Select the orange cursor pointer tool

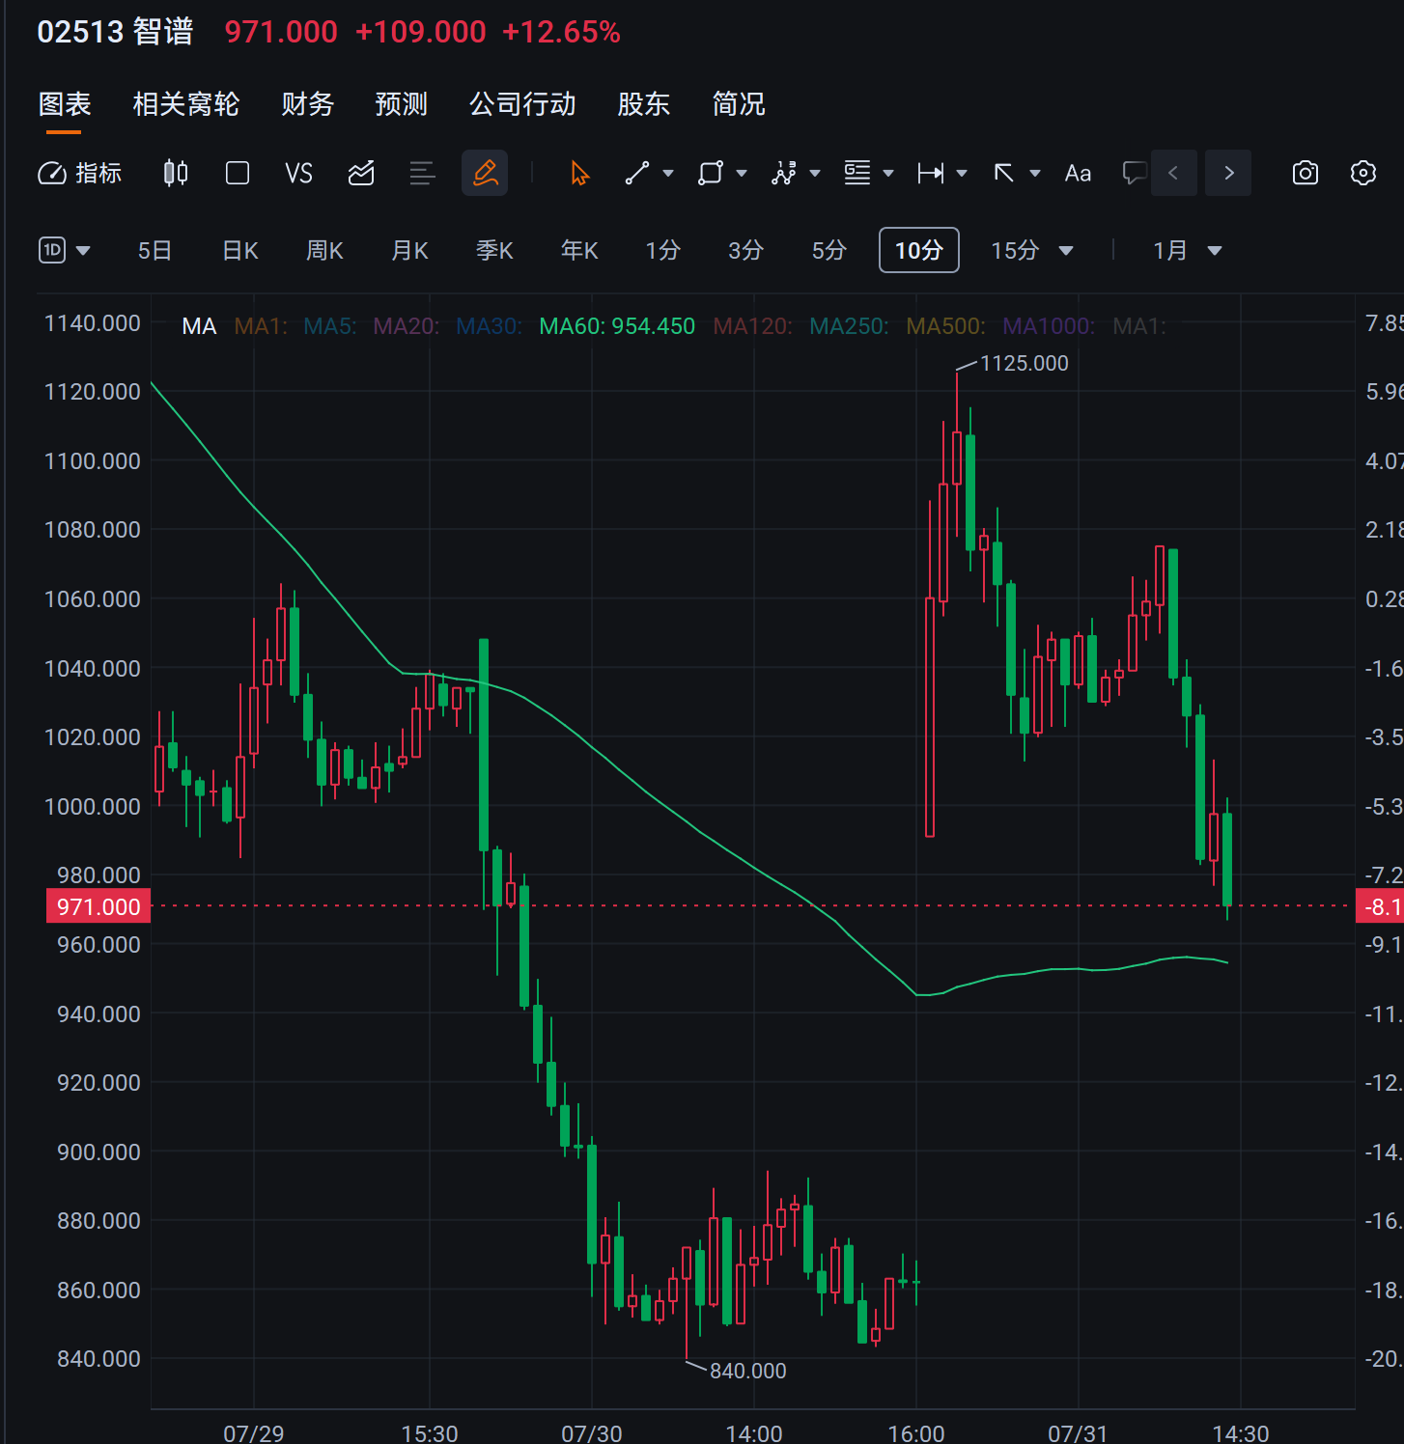click(579, 173)
